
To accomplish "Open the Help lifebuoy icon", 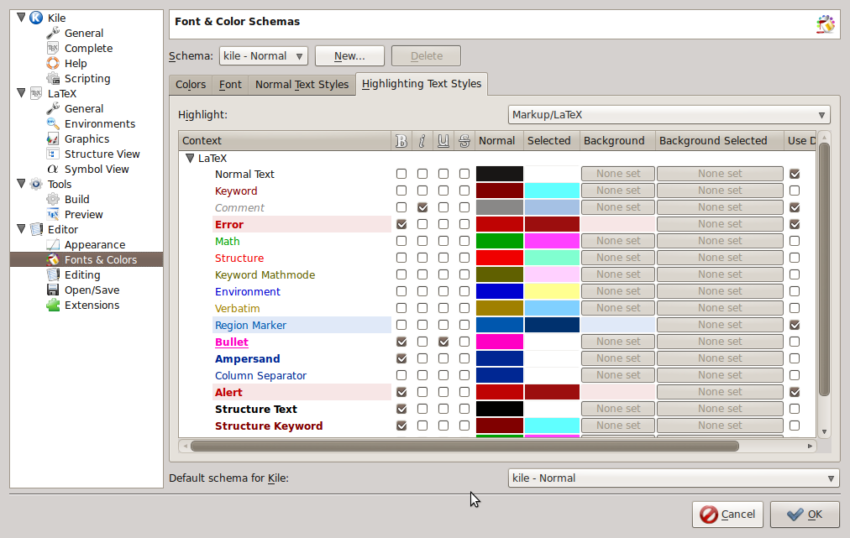I will [x=53, y=64].
